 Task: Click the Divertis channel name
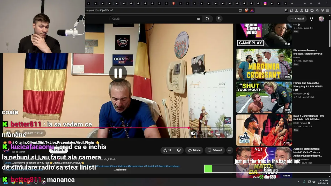tap(297, 57)
